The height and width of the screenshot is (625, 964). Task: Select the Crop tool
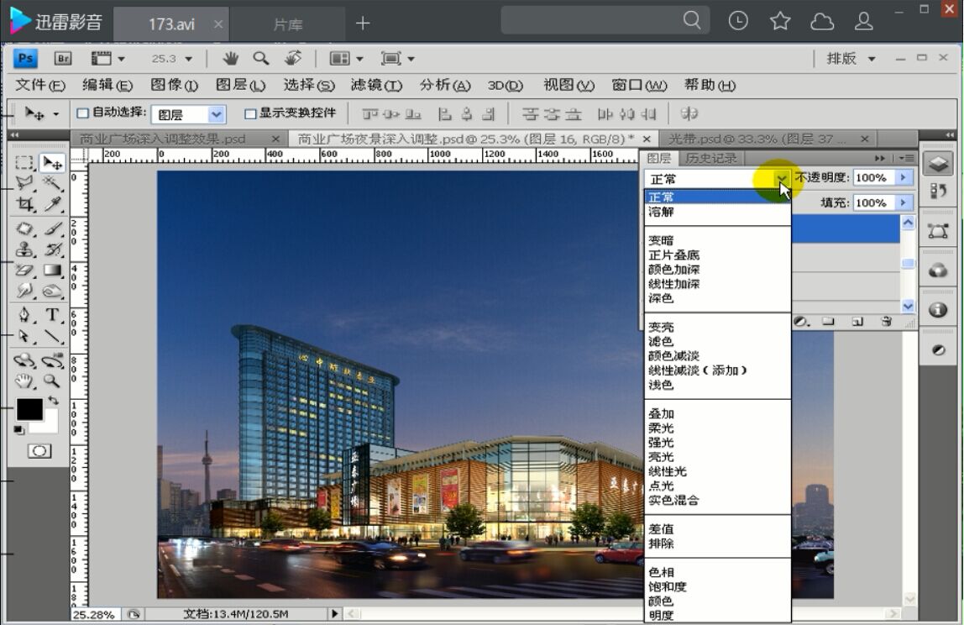[x=24, y=202]
